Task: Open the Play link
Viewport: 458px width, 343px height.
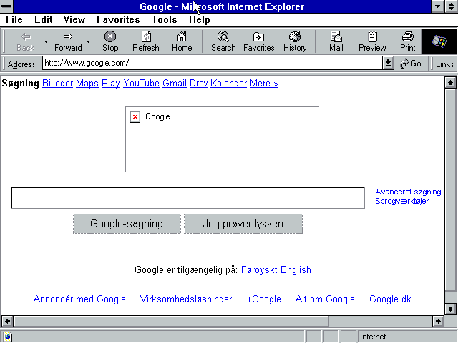Action: point(111,84)
